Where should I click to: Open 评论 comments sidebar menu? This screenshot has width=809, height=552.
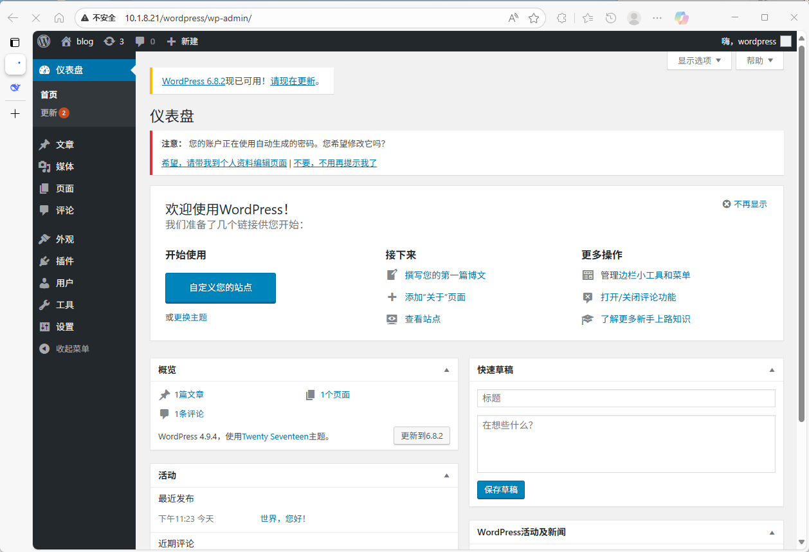(x=84, y=210)
